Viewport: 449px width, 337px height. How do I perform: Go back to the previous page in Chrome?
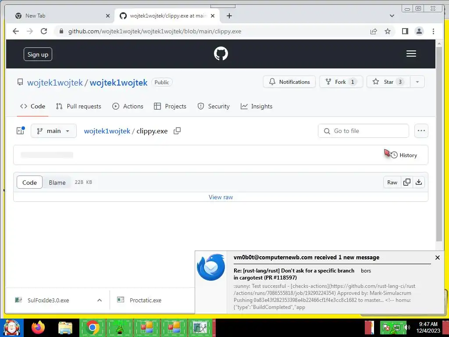click(x=16, y=31)
